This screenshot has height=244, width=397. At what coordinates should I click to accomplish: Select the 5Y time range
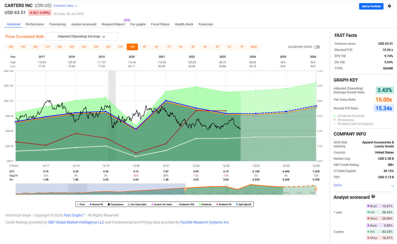[x=193, y=47]
